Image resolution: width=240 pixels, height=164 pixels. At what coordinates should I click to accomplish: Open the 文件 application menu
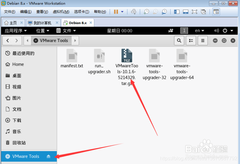66,31
